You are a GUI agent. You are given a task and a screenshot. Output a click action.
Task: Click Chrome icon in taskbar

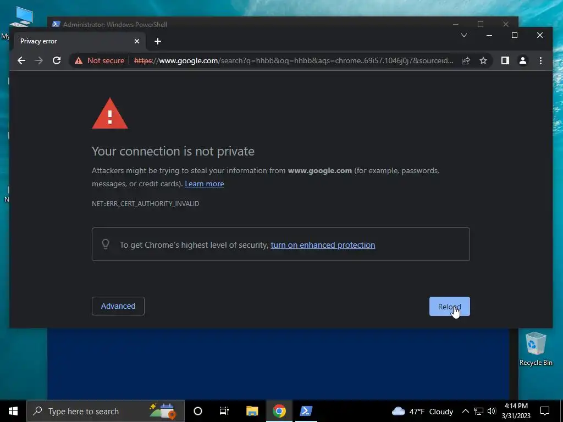(x=279, y=411)
